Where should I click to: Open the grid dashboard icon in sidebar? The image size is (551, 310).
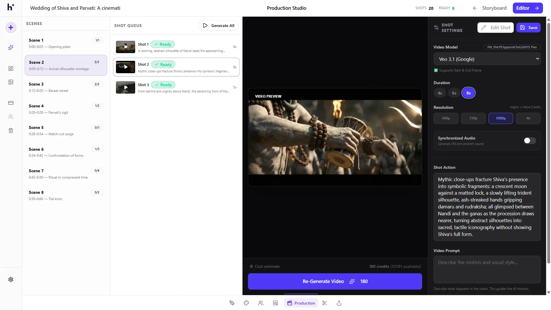(11, 69)
